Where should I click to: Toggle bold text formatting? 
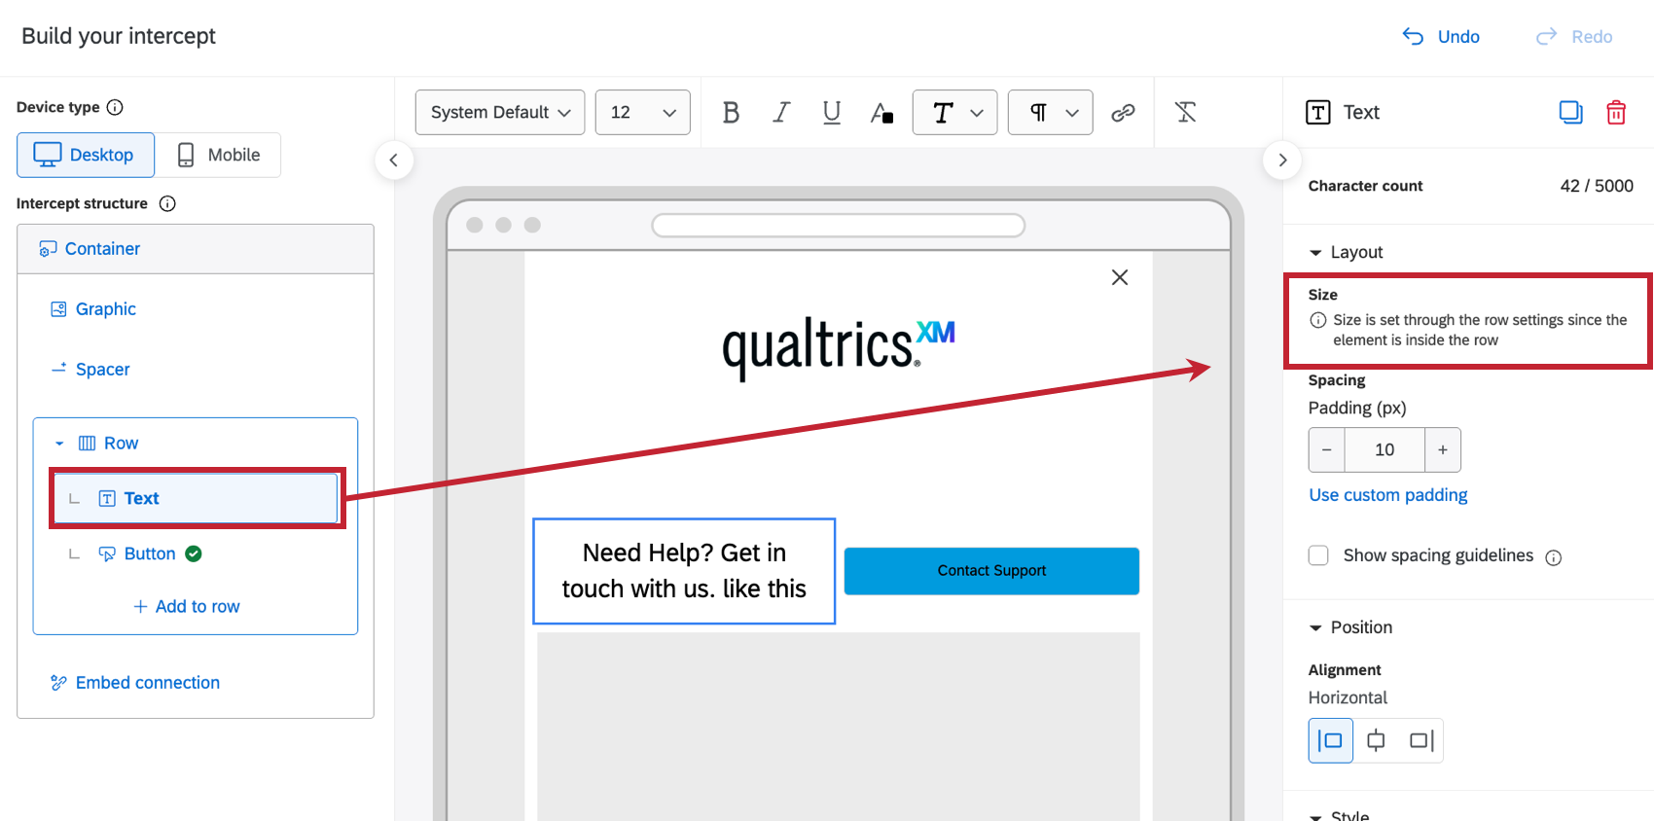tap(731, 113)
